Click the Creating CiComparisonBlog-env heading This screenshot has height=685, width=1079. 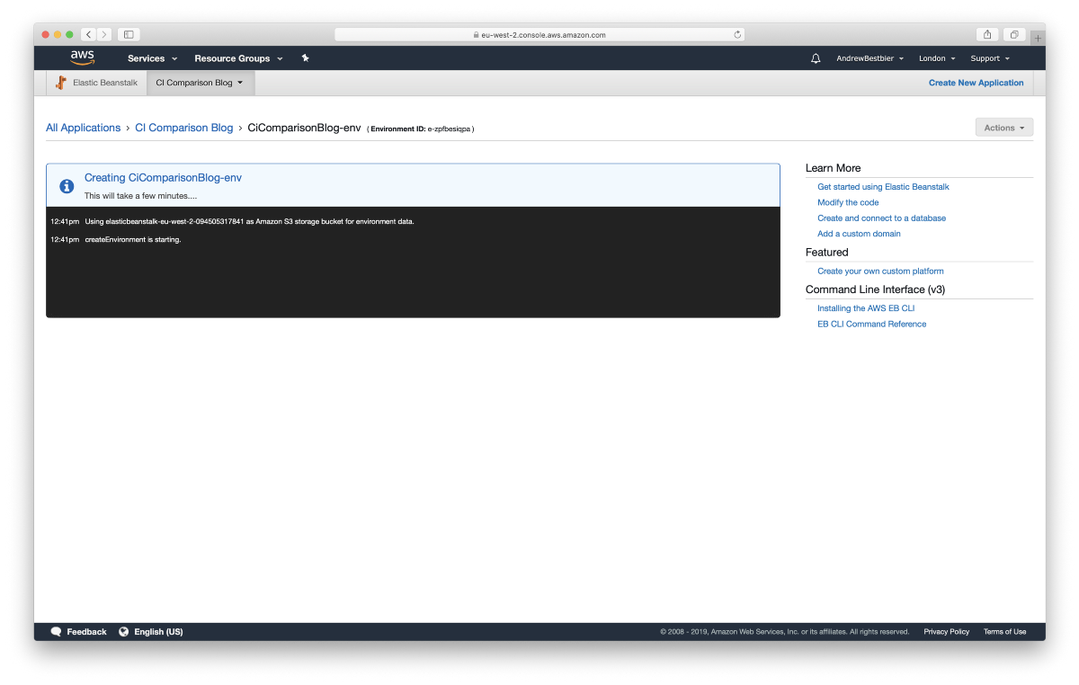click(x=163, y=178)
